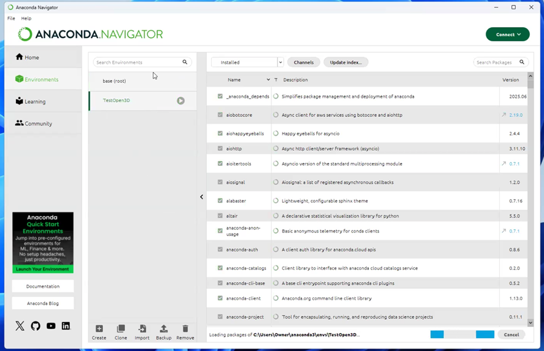This screenshot has width=544, height=351.
Task: Toggle the anaconda-catalogs package checkbox
Action: point(220,268)
